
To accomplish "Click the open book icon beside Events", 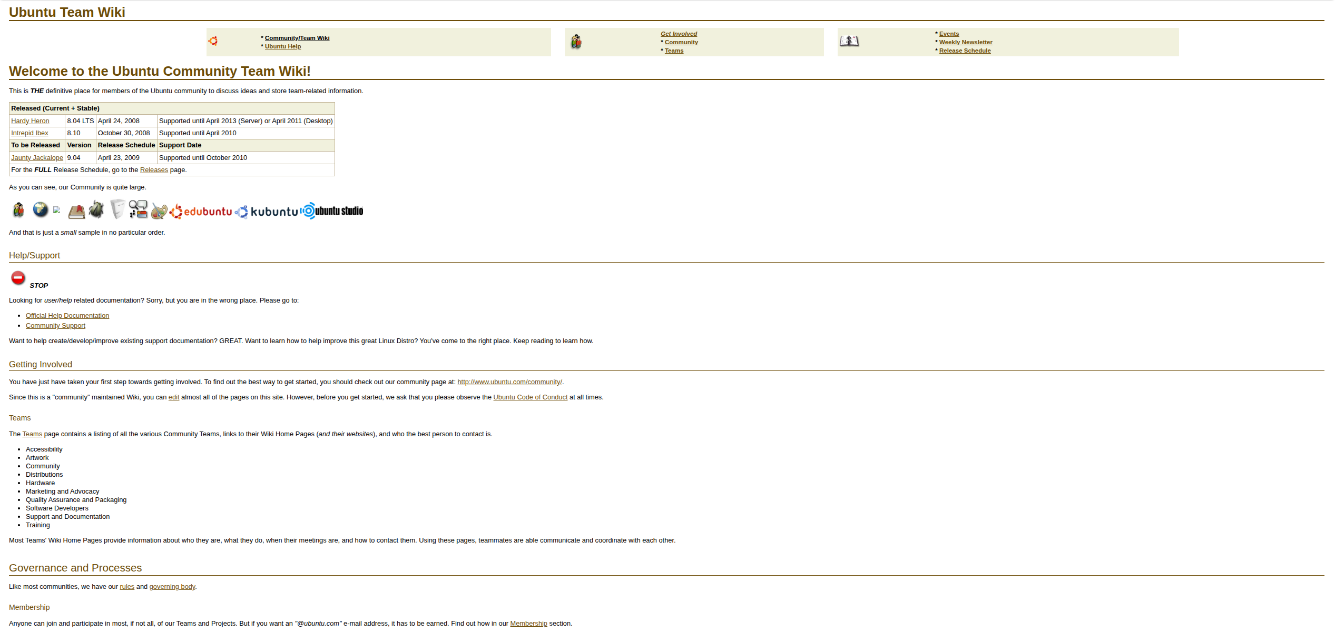I will [849, 41].
